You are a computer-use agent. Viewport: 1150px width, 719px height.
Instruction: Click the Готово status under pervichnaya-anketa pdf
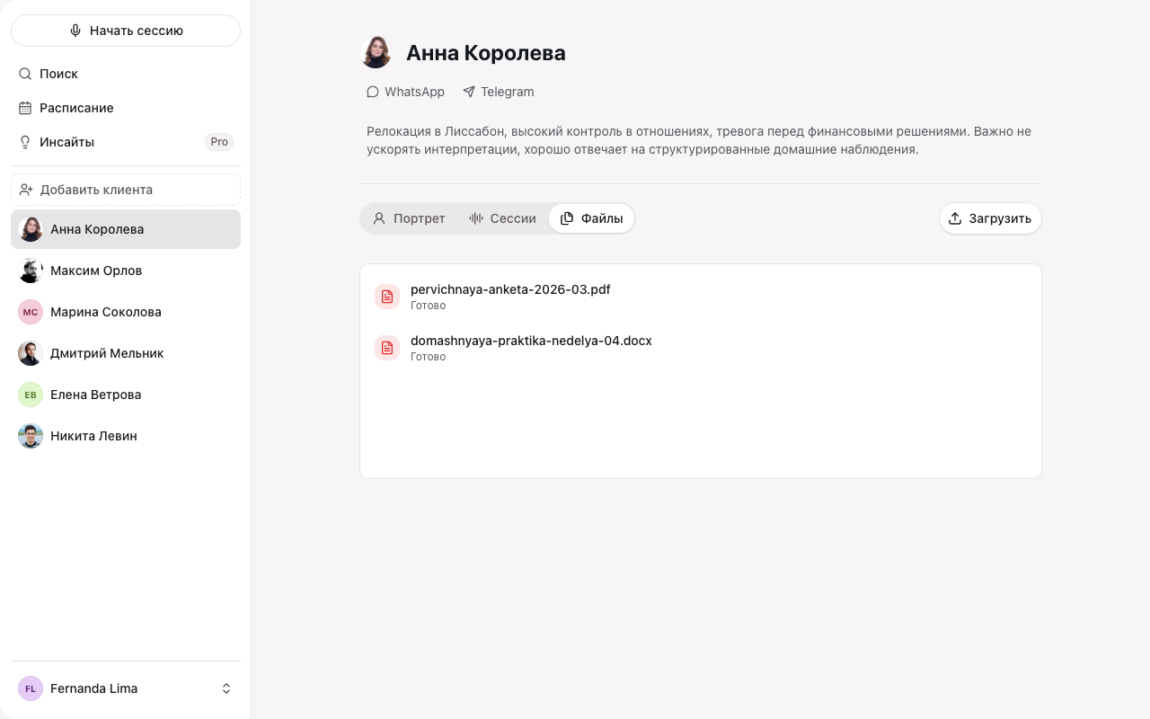[x=428, y=306]
